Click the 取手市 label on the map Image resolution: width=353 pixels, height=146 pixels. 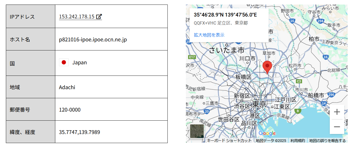coord(334,25)
